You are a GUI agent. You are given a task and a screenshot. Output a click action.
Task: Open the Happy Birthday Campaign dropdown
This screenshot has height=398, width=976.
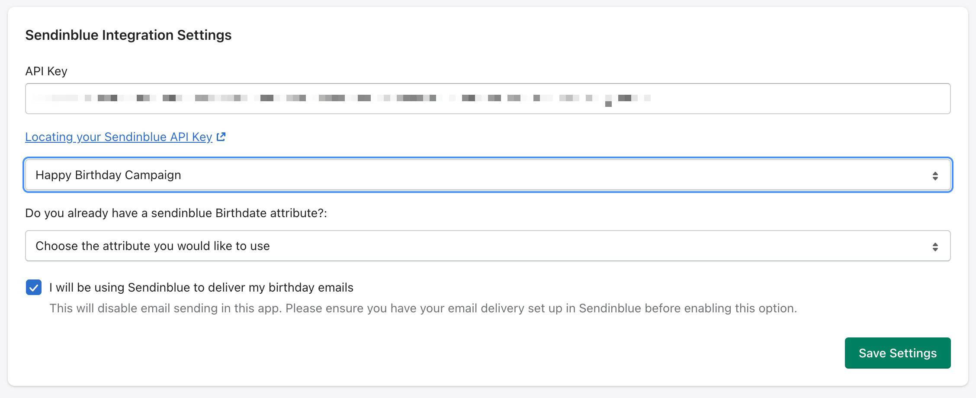(488, 175)
